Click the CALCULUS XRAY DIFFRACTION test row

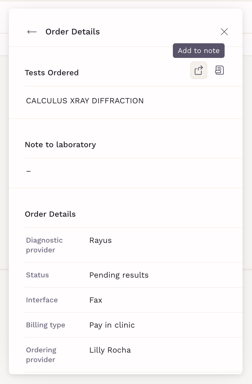click(x=85, y=101)
